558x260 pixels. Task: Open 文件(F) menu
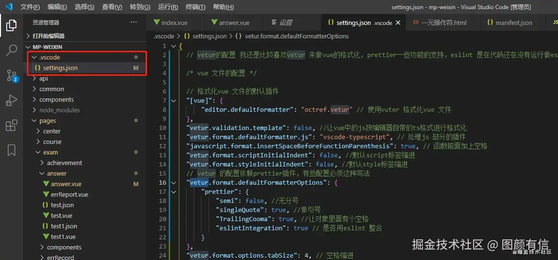[x=30, y=7]
